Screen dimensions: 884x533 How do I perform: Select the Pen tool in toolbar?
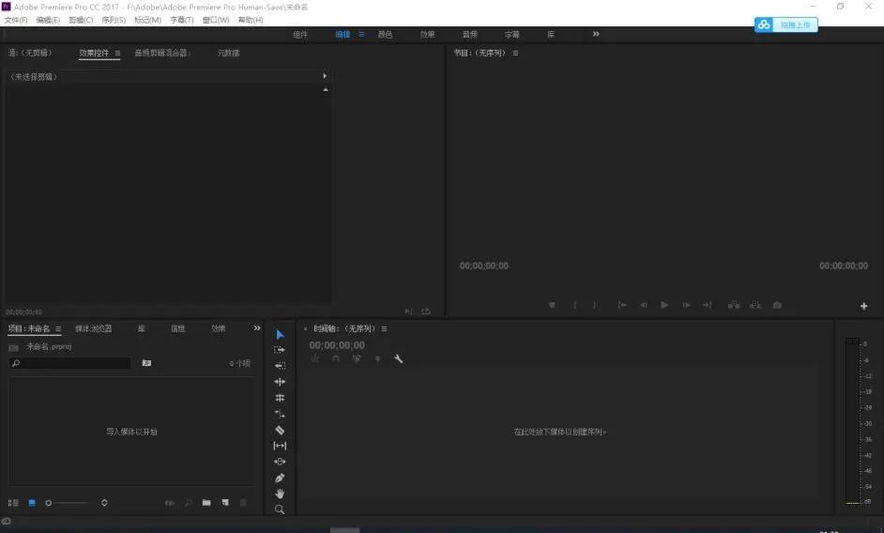click(280, 478)
